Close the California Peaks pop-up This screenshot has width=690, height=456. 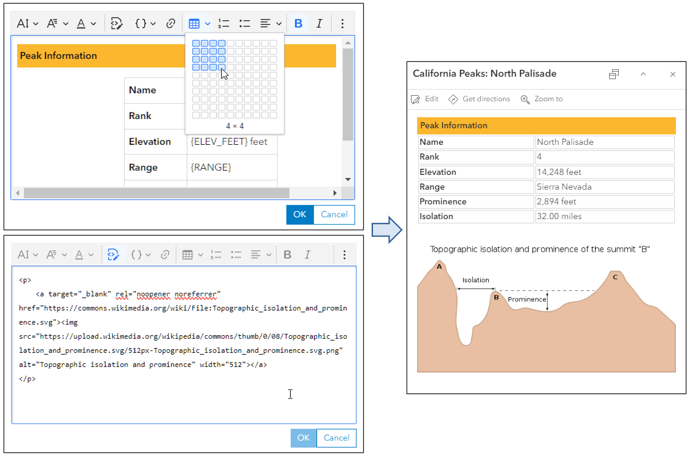click(673, 74)
